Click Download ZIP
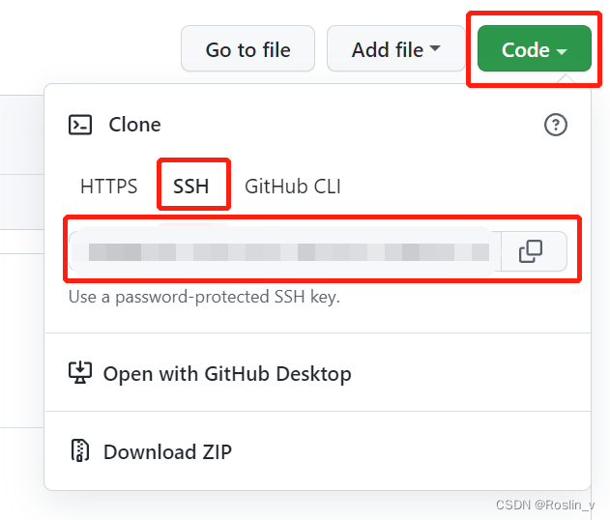This screenshot has width=610, height=520. tap(167, 451)
